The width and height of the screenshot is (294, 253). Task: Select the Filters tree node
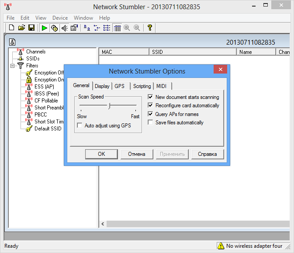pos(32,66)
